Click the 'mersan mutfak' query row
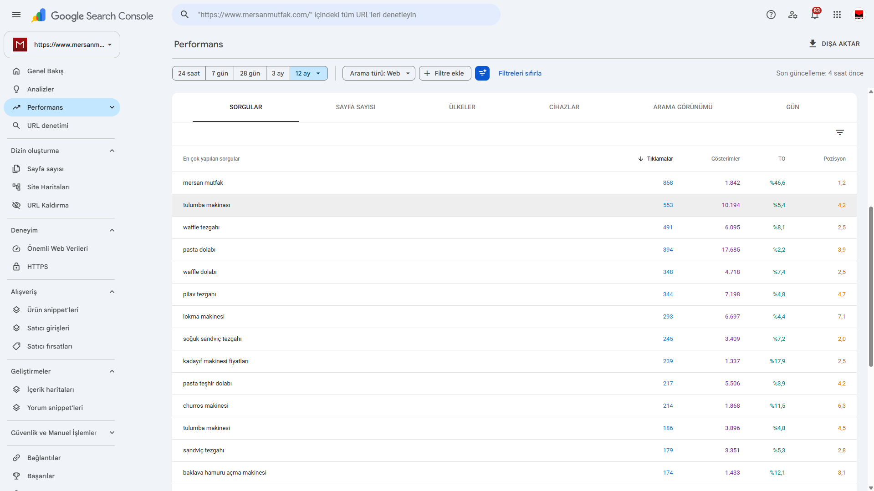 coord(514,183)
